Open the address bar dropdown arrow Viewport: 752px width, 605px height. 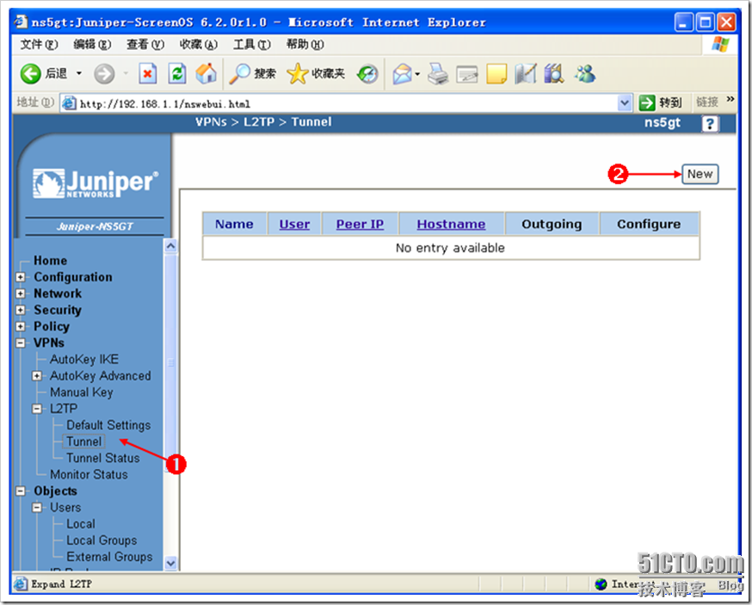[624, 102]
